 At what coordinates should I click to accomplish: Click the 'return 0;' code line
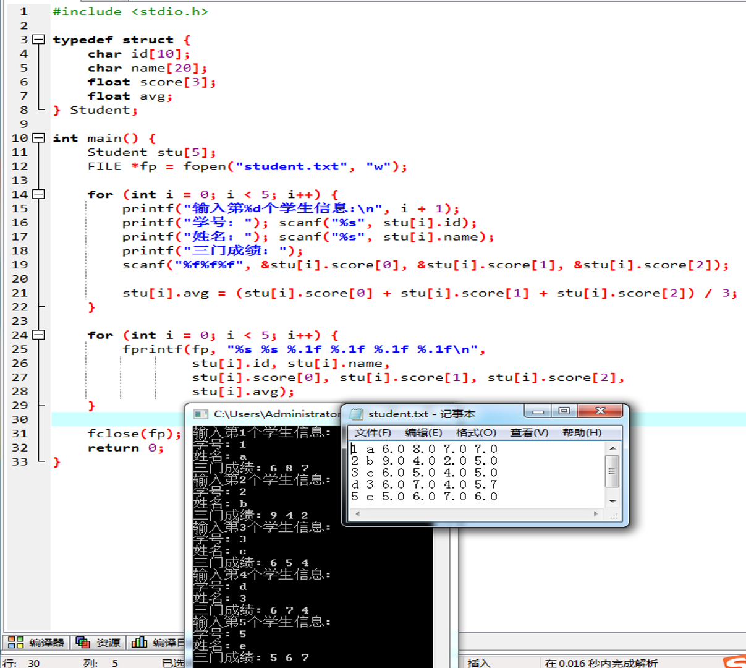[x=125, y=448]
